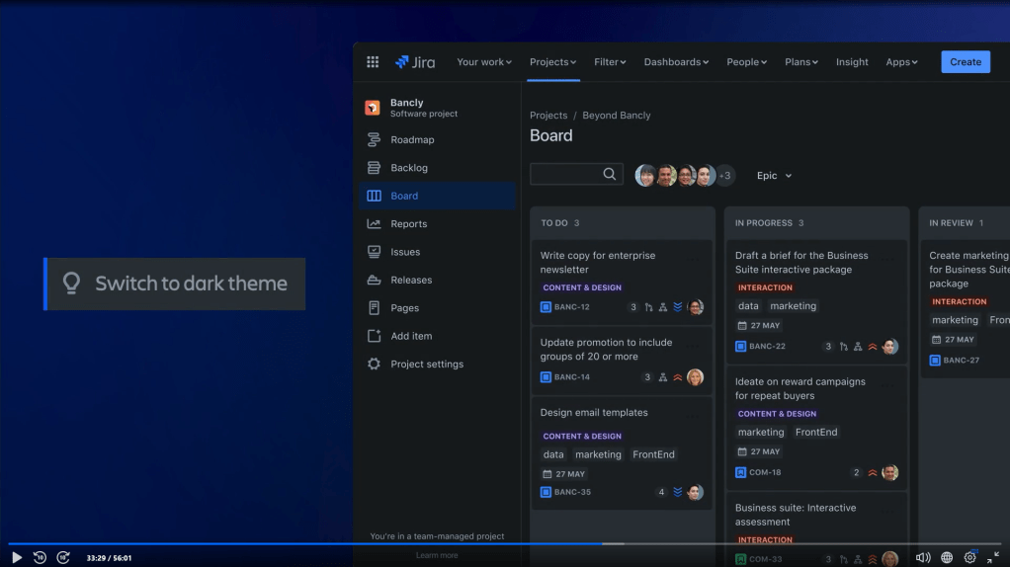Image resolution: width=1010 pixels, height=567 pixels.
Task: Select the Board item in the sidebar
Action: pos(404,197)
